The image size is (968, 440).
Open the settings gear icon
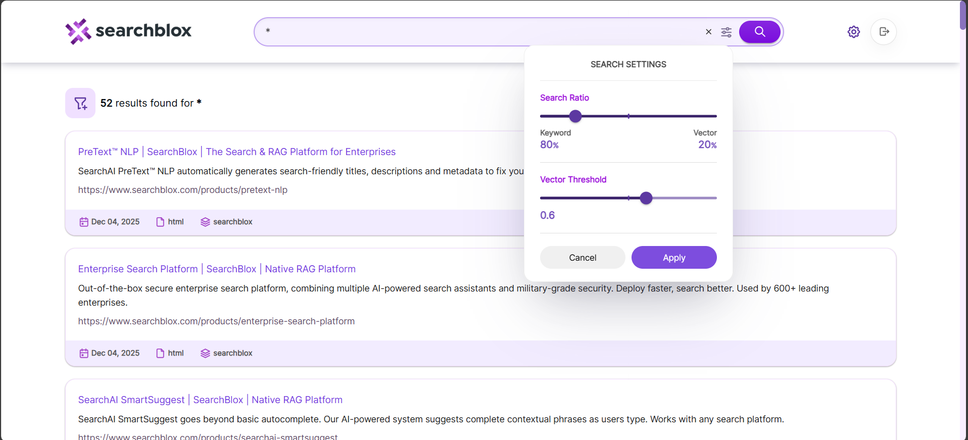tap(854, 32)
